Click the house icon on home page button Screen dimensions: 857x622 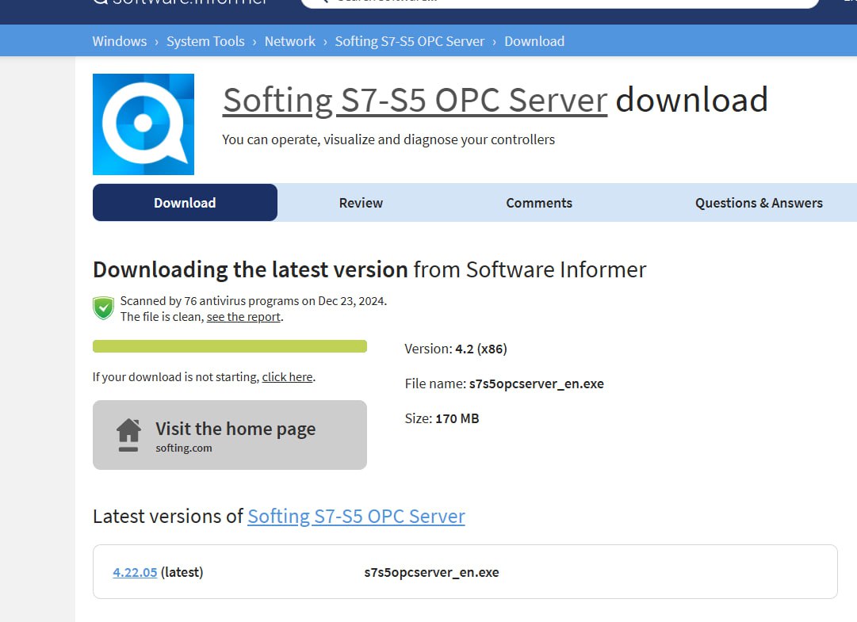128,435
